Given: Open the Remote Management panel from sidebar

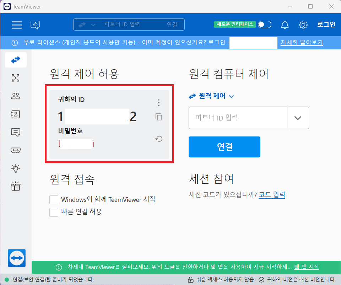Looking at the screenshot, I should tap(16, 78).
